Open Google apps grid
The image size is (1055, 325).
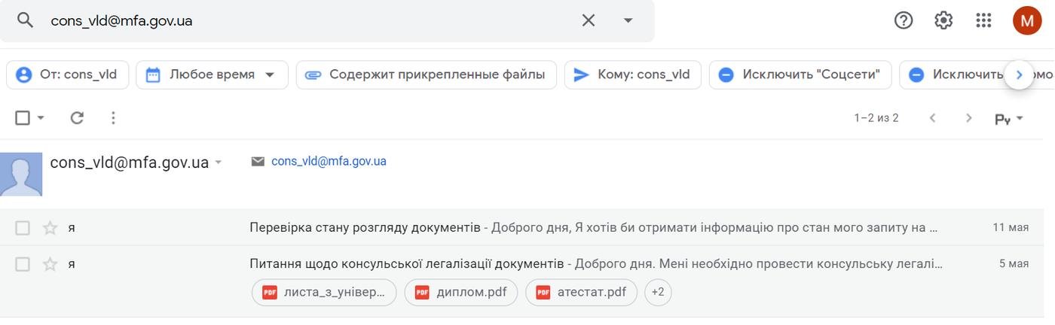pyautogui.click(x=983, y=20)
